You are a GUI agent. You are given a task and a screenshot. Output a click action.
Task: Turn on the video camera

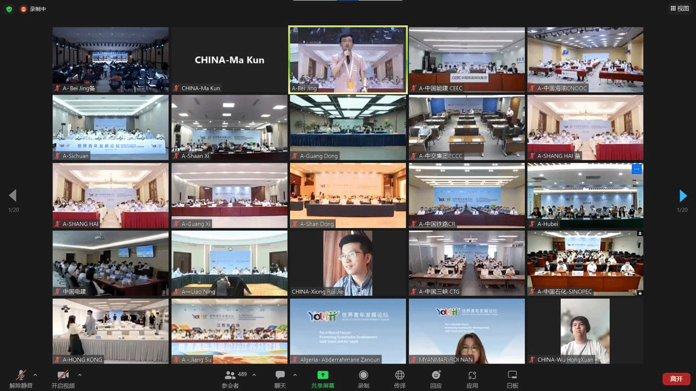[x=63, y=375]
